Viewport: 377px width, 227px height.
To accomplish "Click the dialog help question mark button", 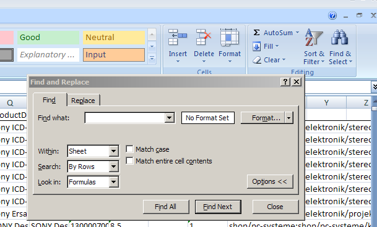I will click(x=285, y=82).
